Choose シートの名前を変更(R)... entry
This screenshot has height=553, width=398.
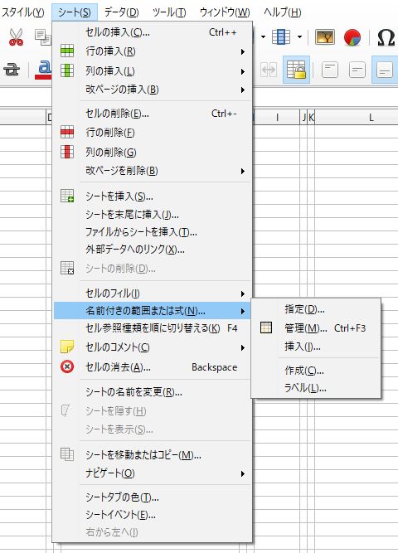pos(152,392)
